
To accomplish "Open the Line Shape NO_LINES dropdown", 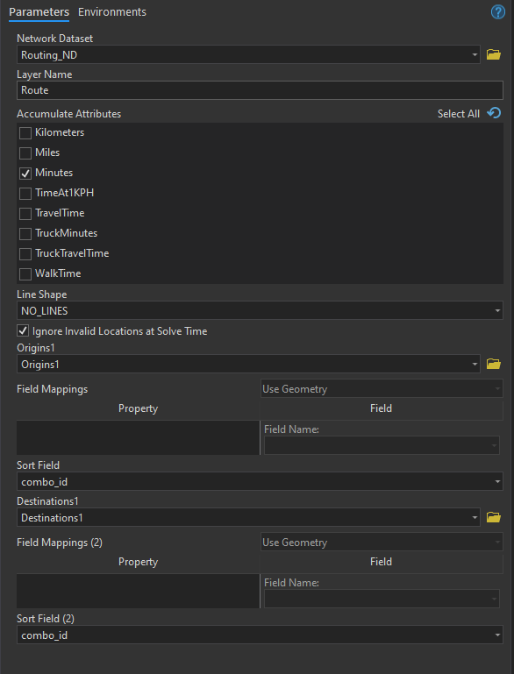I will pyautogui.click(x=260, y=310).
